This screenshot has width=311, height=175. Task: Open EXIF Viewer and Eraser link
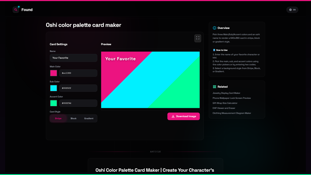coord(224,108)
